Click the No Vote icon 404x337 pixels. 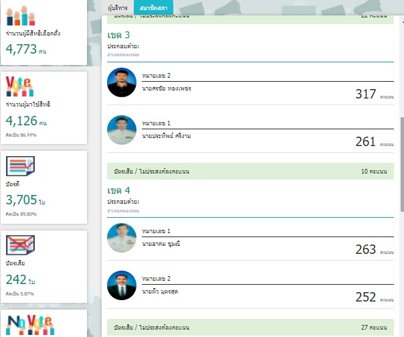click(30, 325)
